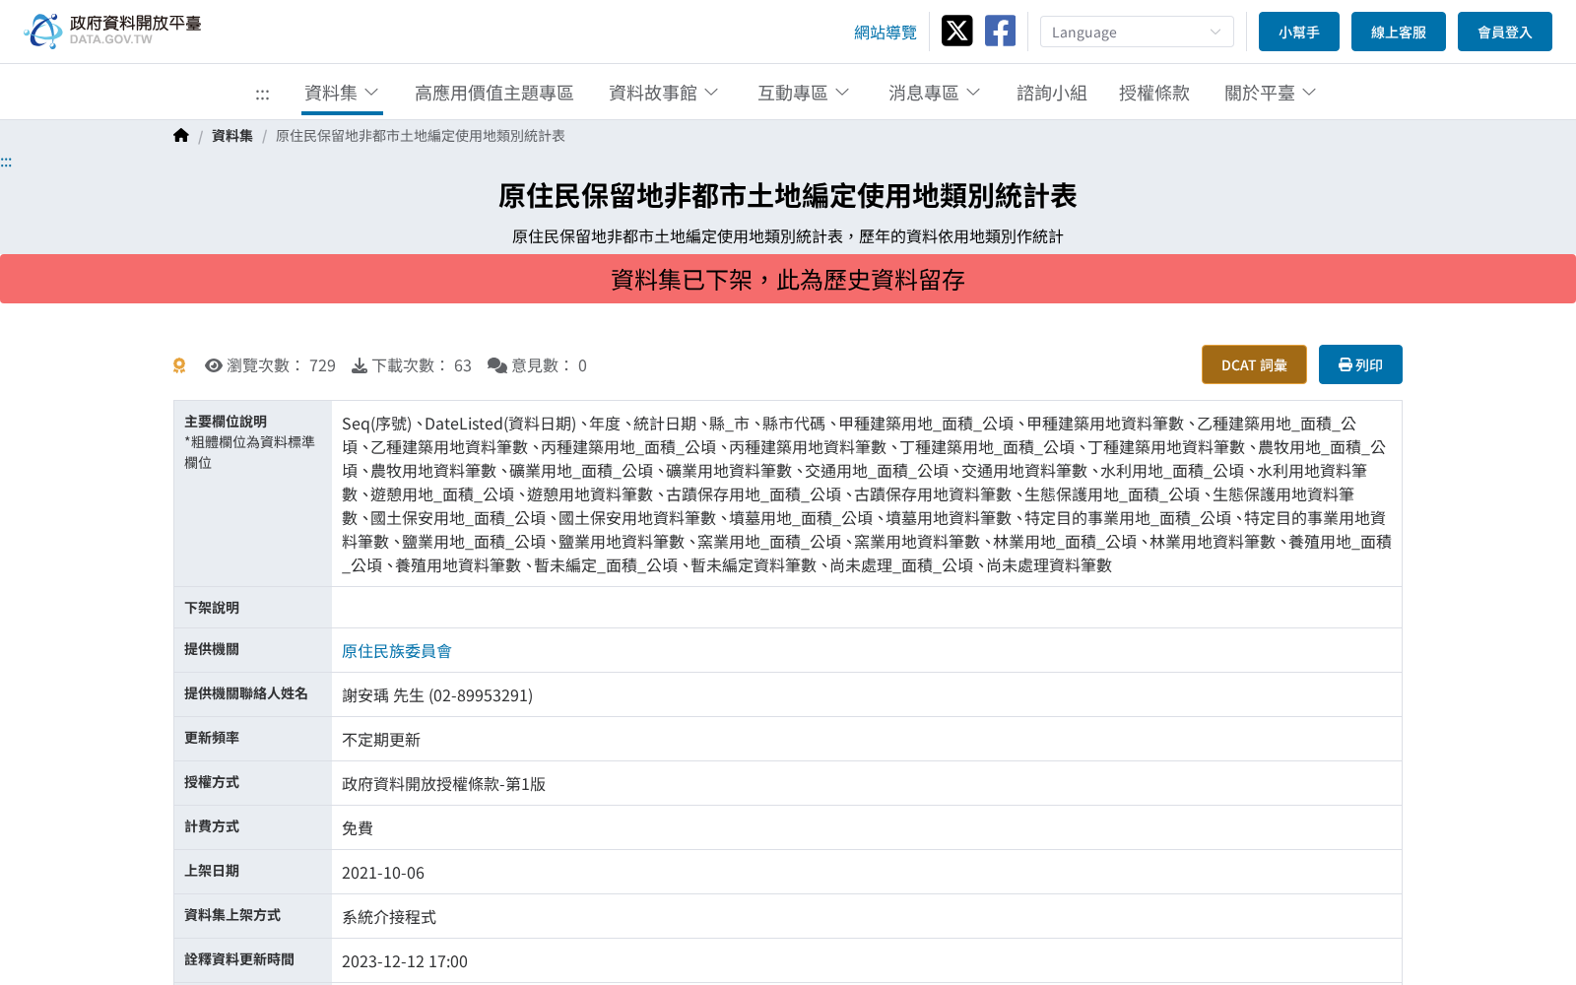Click the comments icon beside 意見數
This screenshot has height=985, width=1576.
point(497,365)
